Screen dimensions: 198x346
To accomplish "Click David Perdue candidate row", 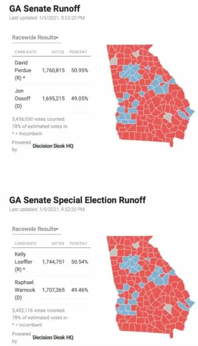I will (51, 70).
